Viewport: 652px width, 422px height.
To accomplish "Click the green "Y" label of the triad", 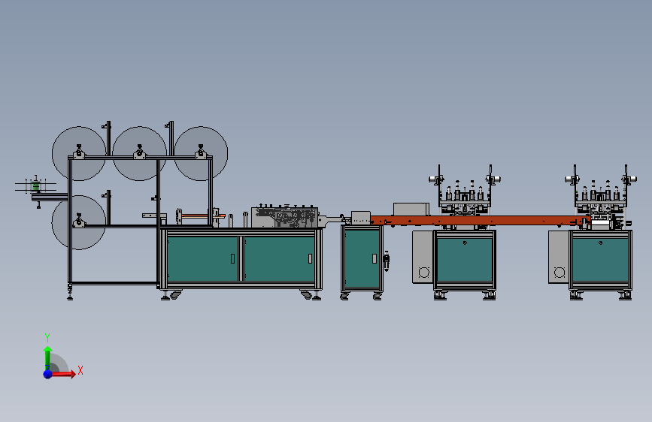I will point(47,338).
